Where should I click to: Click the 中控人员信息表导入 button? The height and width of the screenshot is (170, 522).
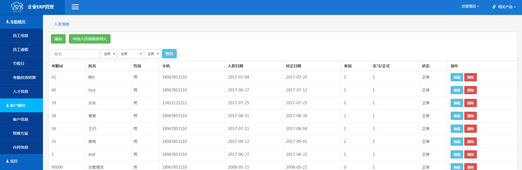tap(90, 39)
